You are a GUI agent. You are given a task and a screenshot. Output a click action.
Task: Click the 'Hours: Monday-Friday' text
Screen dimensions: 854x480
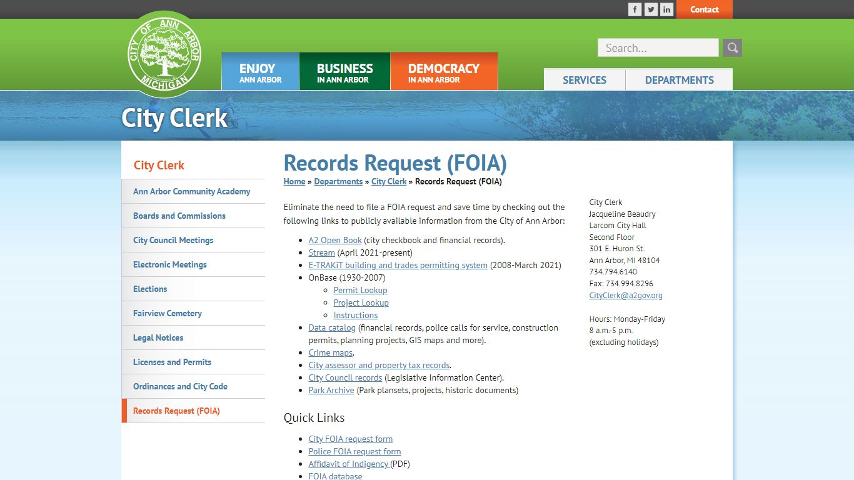(627, 319)
